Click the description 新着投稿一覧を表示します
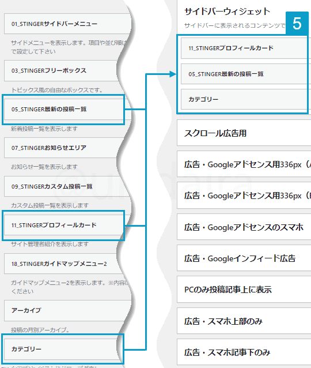 pyautogui.click(x=44, y=129)
